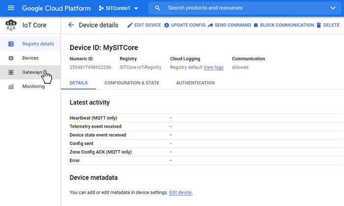Screen dimensions: 344x206
Task: Click the Telemetry event received row
Action: (206, 127)
